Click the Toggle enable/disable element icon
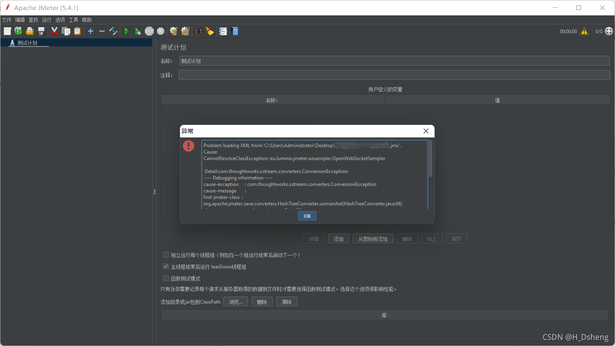 coord(113,31)
